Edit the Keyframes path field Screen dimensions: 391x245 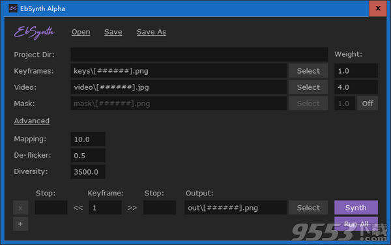179,71
